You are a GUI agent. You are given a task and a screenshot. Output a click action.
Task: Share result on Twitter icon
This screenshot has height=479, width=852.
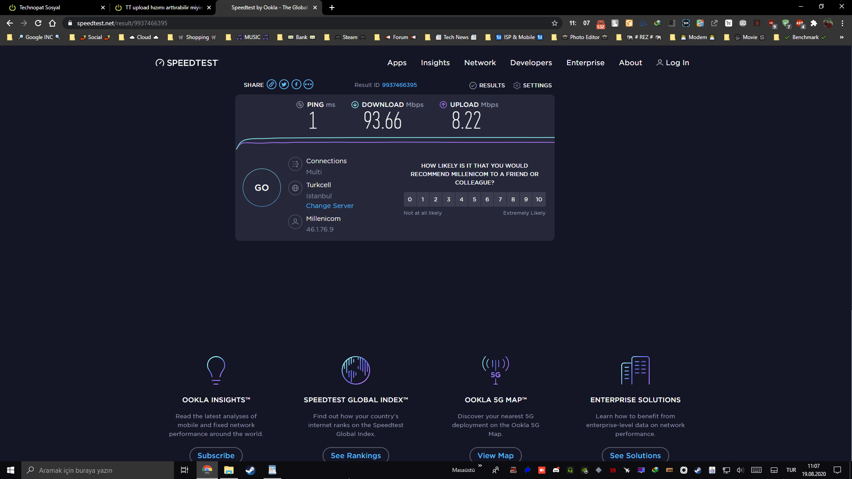pos(284,85)
